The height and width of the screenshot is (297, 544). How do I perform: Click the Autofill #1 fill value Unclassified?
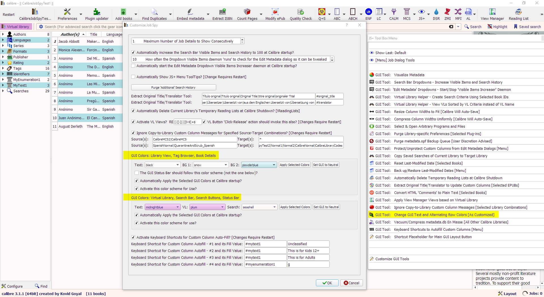tap(308, 244)
